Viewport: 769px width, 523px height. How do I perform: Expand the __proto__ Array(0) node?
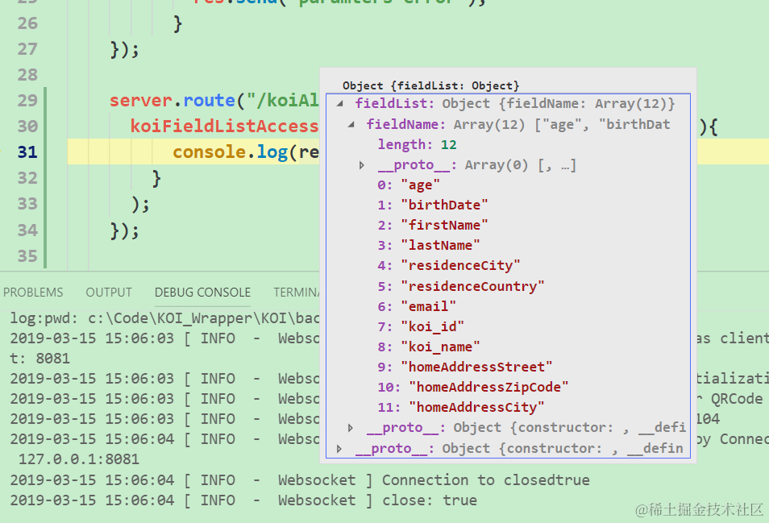(x=362, y=165)
